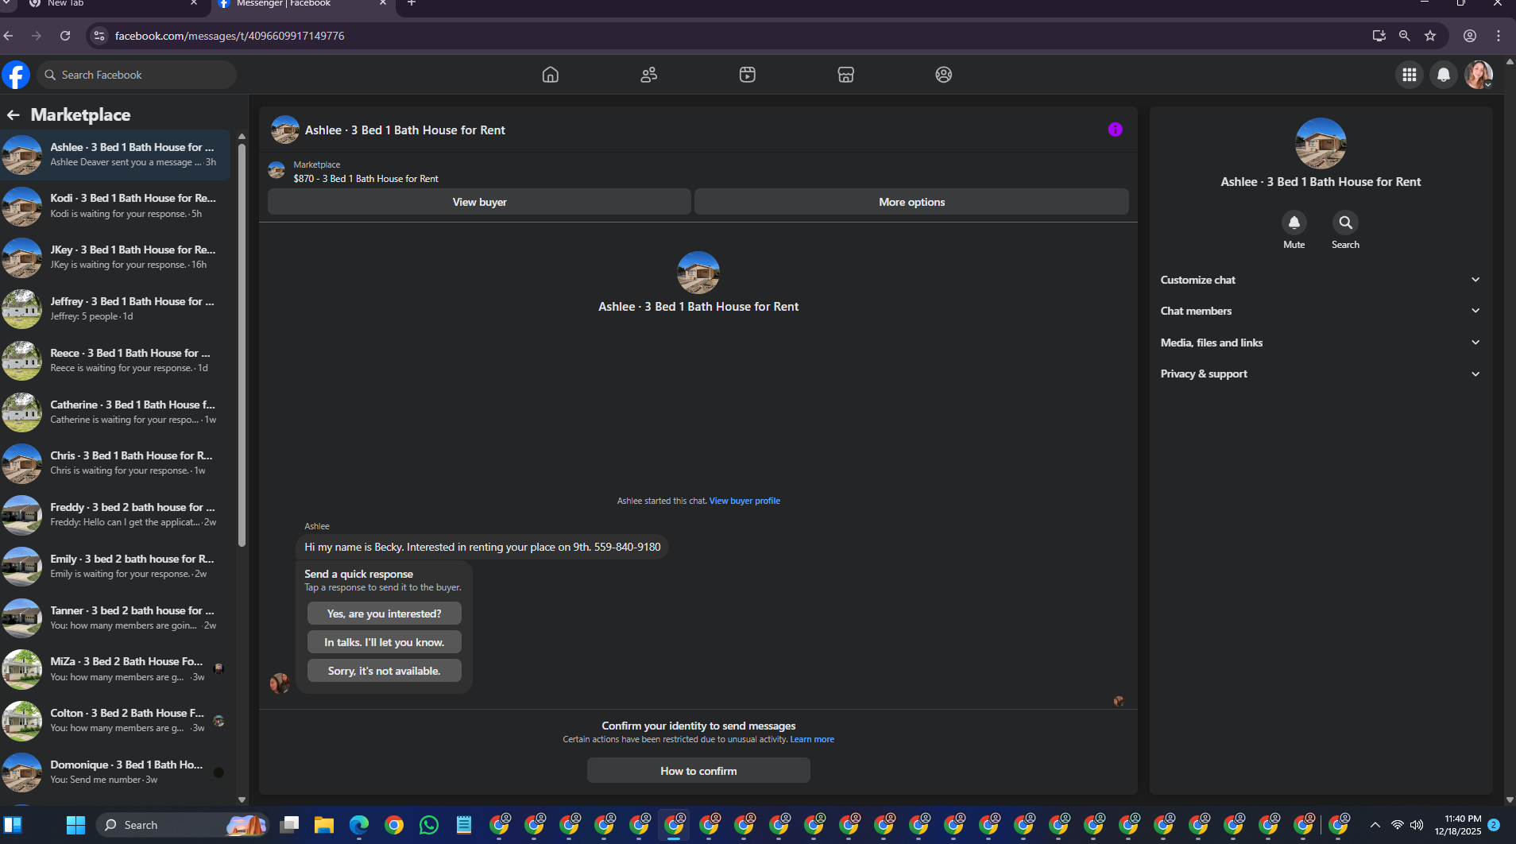Viewport: 1516px width, 844px height.
Task: Expand the Privacy & support section
Action: (1320, 374)
